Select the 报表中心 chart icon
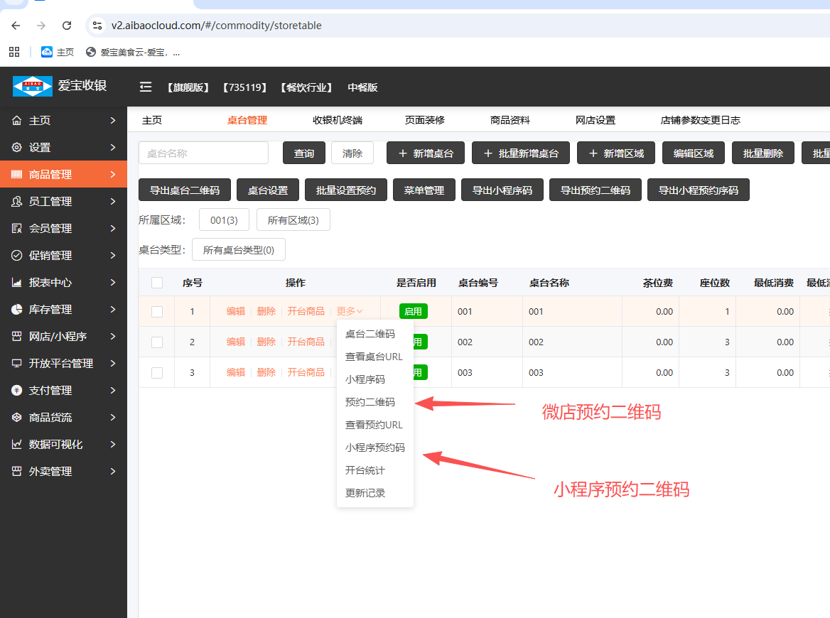The image size is (830, 618). (x=17, y=283)
